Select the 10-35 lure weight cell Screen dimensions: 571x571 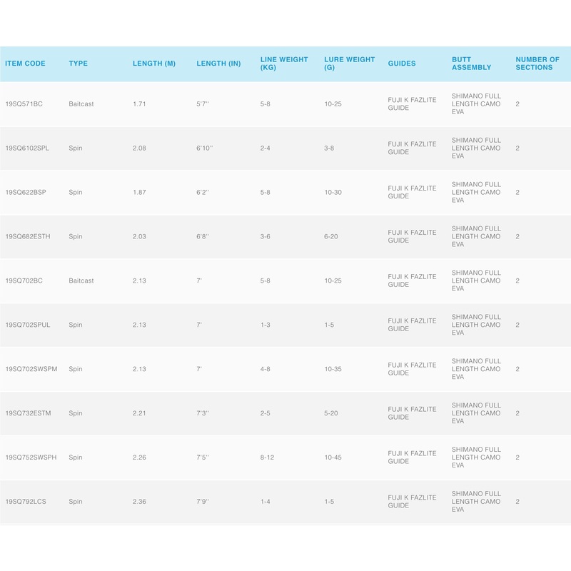pyautogui.click(x=333, y=370)
